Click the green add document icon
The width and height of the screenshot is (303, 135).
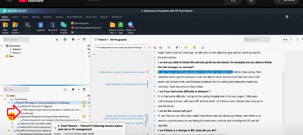(x=65, y=40)
